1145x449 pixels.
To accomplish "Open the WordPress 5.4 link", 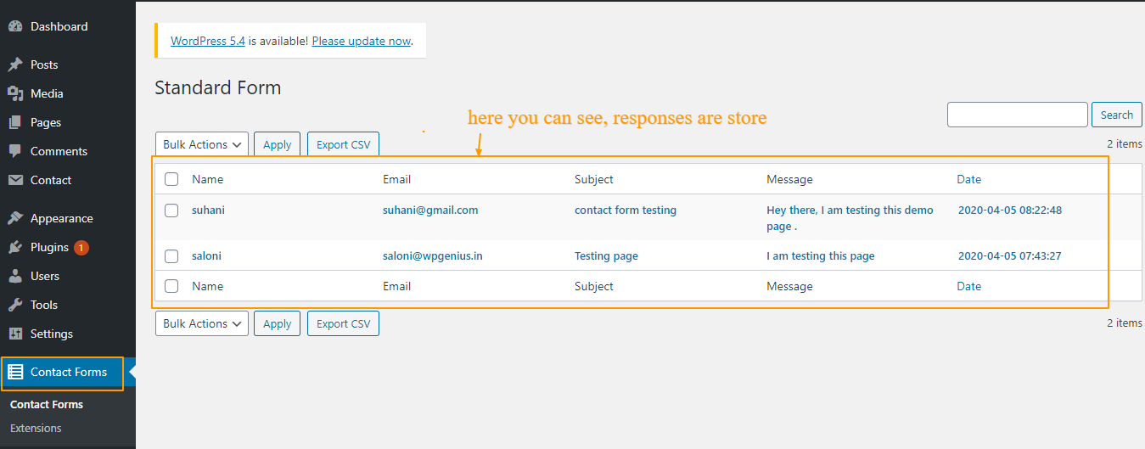I will pos(208,41).
